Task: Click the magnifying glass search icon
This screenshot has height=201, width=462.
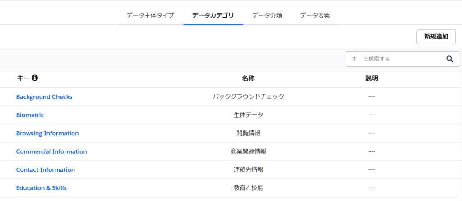Action: [449, 59]
